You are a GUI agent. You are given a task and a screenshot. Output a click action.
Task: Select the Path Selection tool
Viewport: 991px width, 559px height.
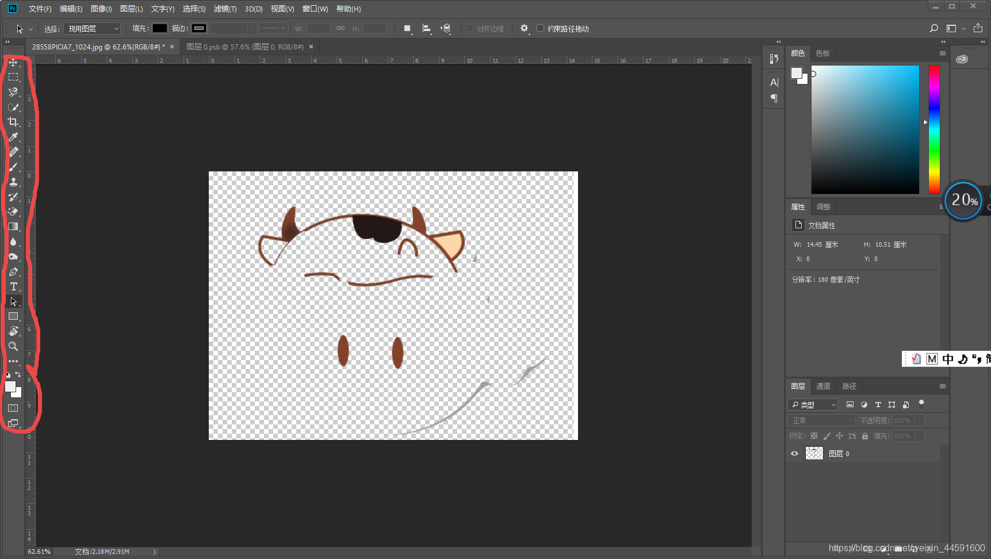tap(13, 301)
